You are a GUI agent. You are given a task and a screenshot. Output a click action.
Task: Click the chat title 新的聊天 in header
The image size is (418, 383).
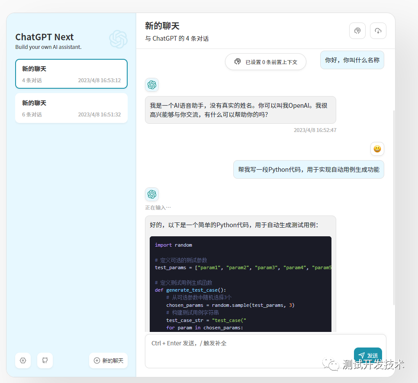pyautogui.click(x=162, y=26)
